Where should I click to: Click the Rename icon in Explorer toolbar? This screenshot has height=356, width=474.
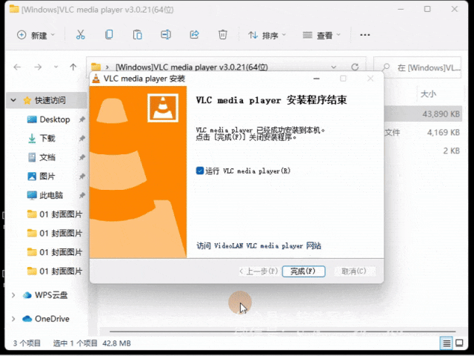tap(166, 35)
